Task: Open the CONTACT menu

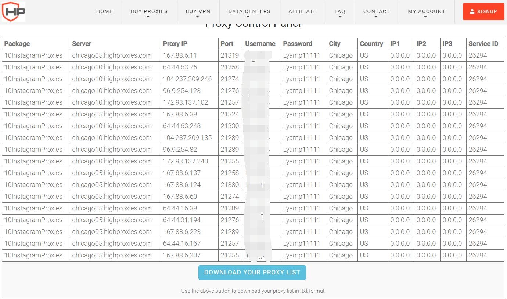Action: pos(377,11)
